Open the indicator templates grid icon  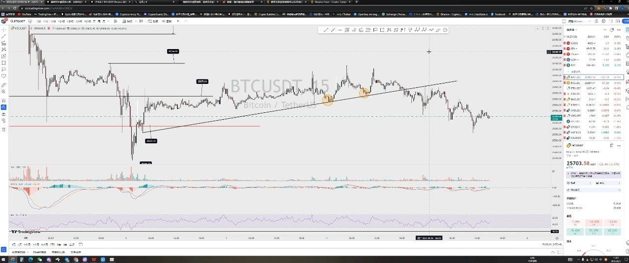tap(141, 21)
